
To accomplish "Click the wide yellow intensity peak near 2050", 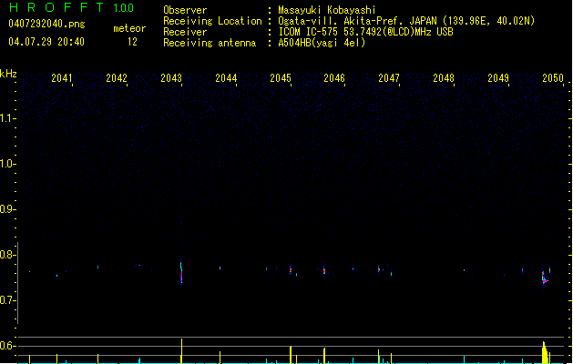I will [546, 352].
